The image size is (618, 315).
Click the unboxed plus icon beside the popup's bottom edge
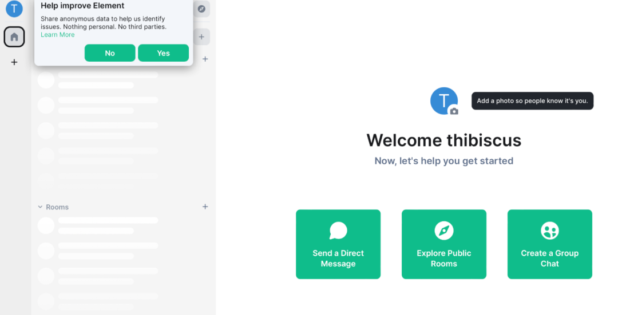pyautogui.click(x=205, y=59)
